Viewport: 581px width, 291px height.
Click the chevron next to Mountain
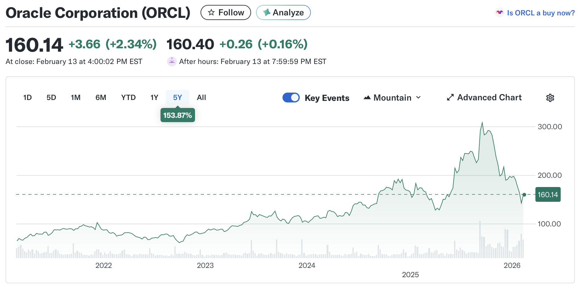point(418,98)
